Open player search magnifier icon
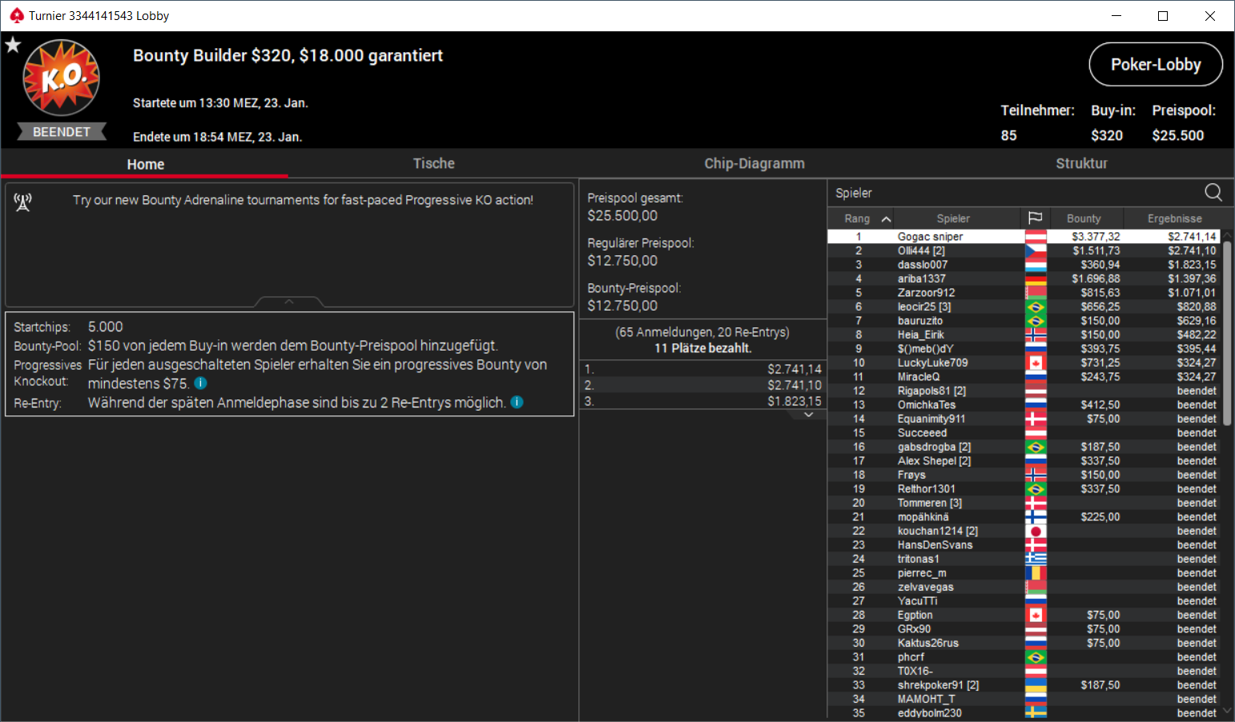The height and width of the screenshot is (722, 1235). (x=1213, y=192)
